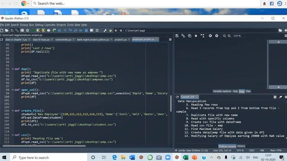Open the File menu
Viewport: 287px width, 161px height.
2,25
